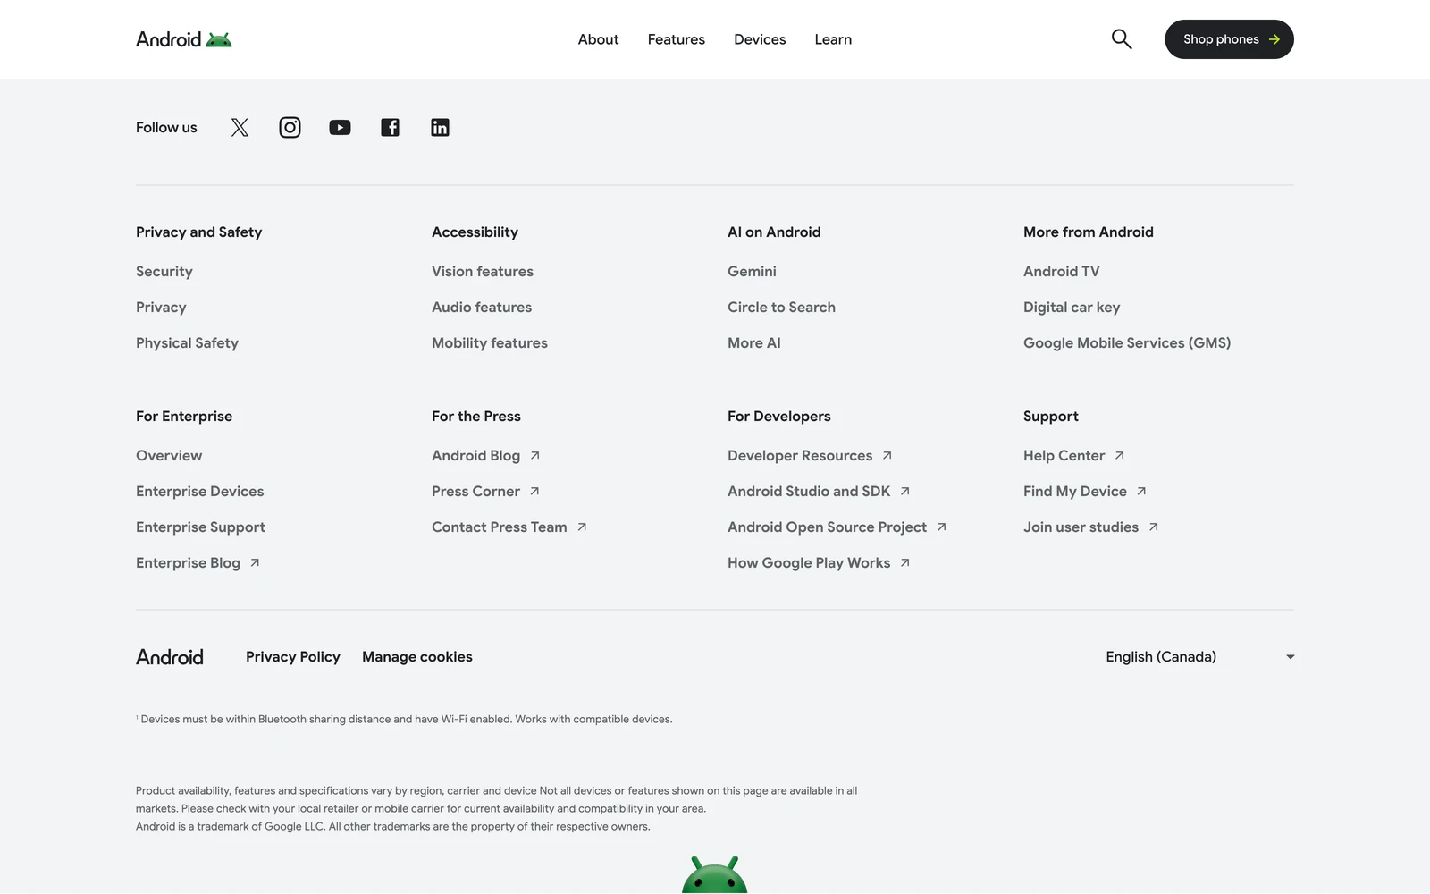Click the footer Android wordmark logo
The height and width of the screenshot is (894, 1430).
pos(170,657)
